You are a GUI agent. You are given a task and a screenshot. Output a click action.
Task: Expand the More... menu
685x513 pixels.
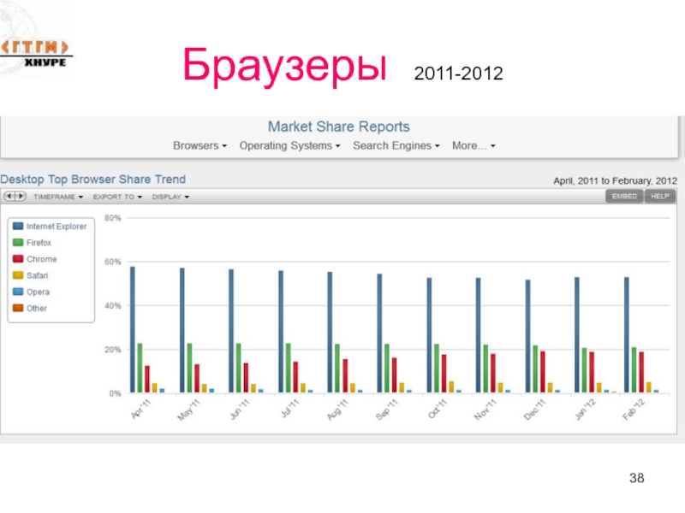tap(474, 146)
